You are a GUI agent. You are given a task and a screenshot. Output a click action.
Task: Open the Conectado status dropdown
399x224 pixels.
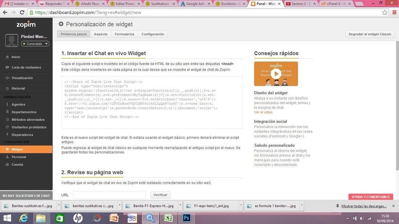[x=35, y=44]
